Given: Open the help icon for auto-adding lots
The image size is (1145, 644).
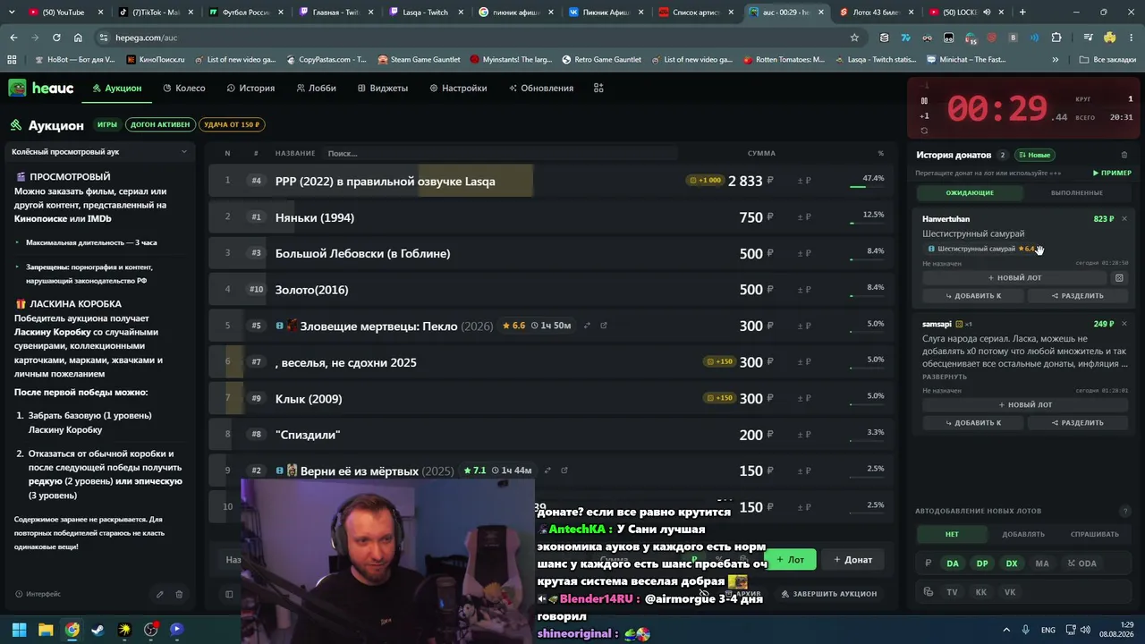Looking at the screenshot, I should [x=1125, y=512].
